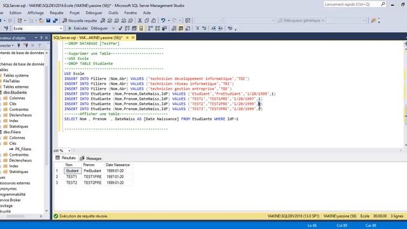The width and height of the screenshot is (407, 229).
Task: Toggle the IntelliSense Enabled icon
Action: coord(141,28)
